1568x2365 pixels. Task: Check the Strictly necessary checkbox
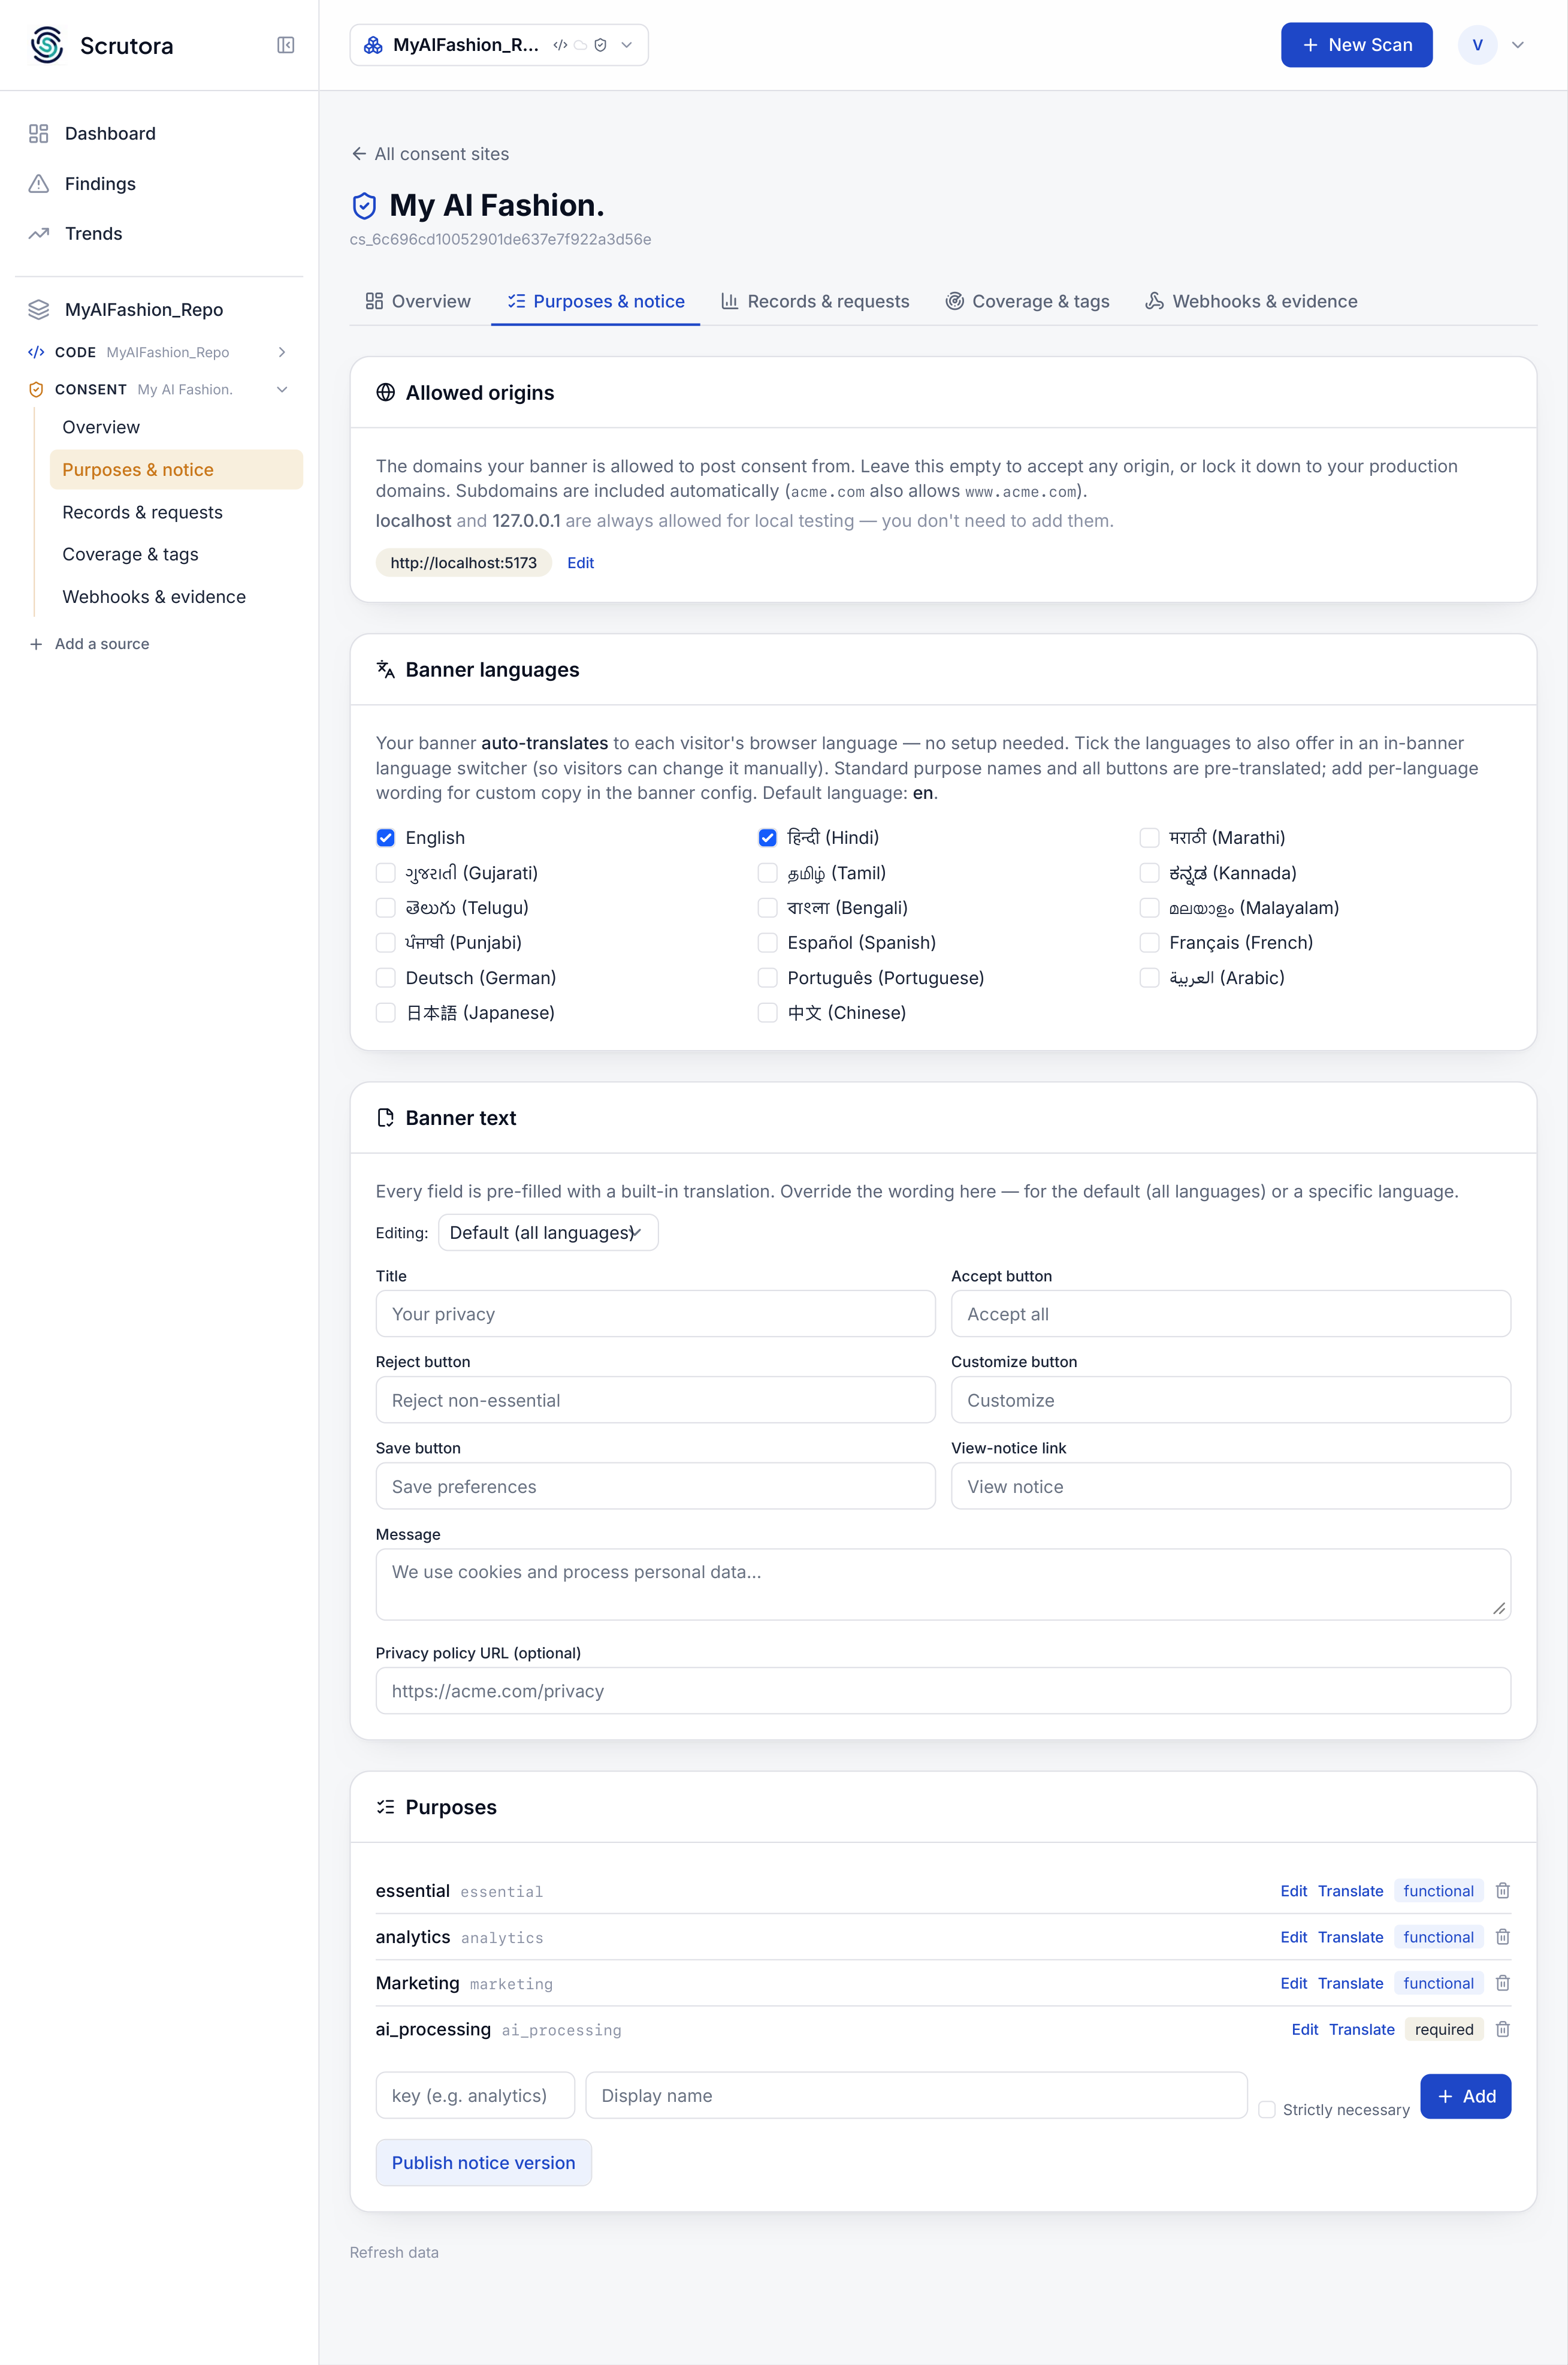(x=1266, y=2109)
